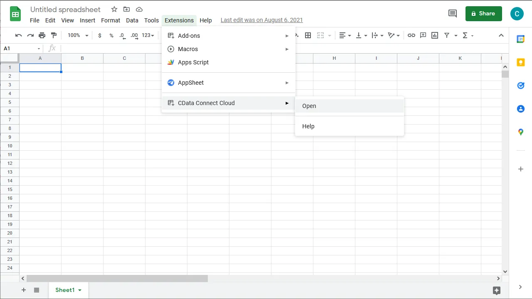Select Help in CData Connect Cloud submenu
Image resolution: width=532 pixels, height=299 pixels.
tap(350, 126)
